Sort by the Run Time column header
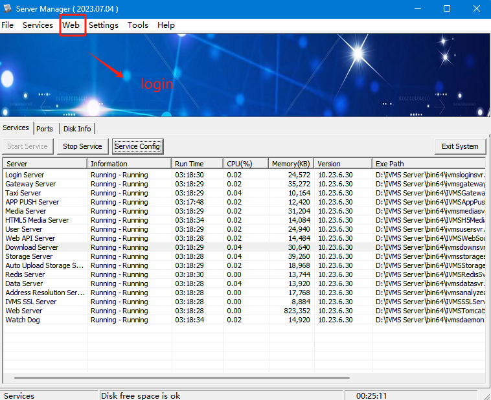 click(198, 164)
